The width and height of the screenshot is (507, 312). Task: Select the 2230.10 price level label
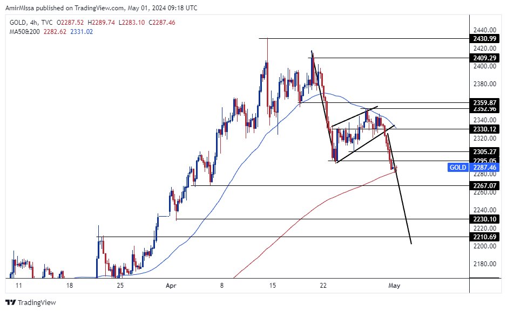point(483,219)
